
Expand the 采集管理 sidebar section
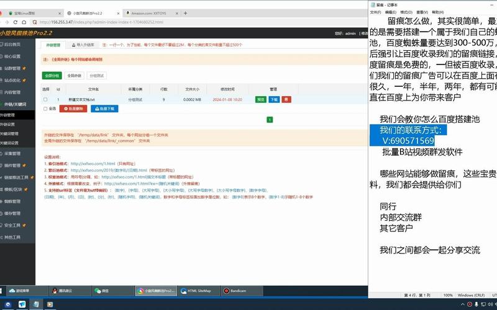pyautogui.click(x=12, y=153)
